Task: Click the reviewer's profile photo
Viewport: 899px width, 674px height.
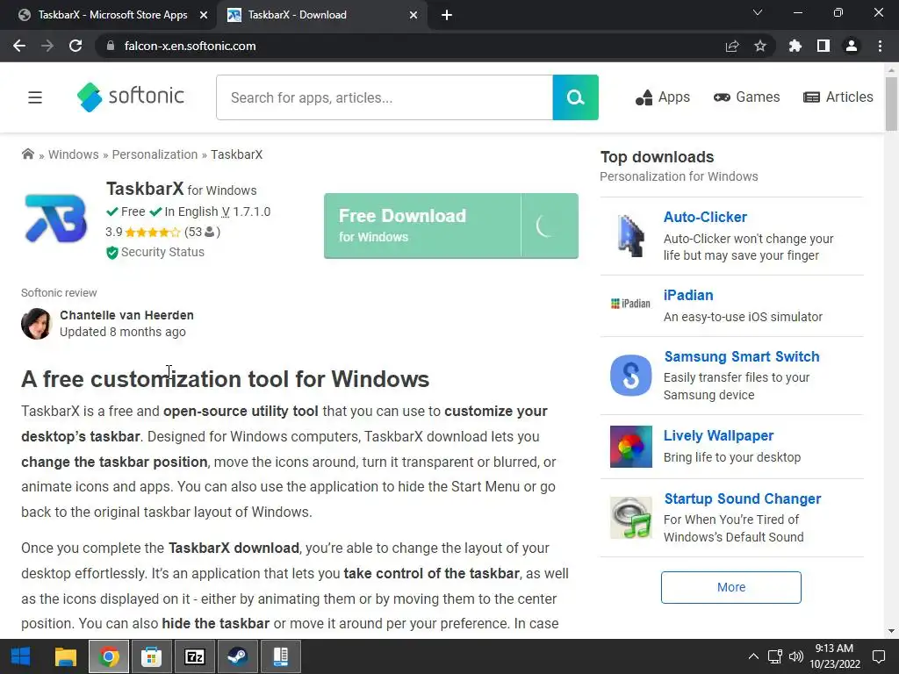Action: (x=36, y=324)
